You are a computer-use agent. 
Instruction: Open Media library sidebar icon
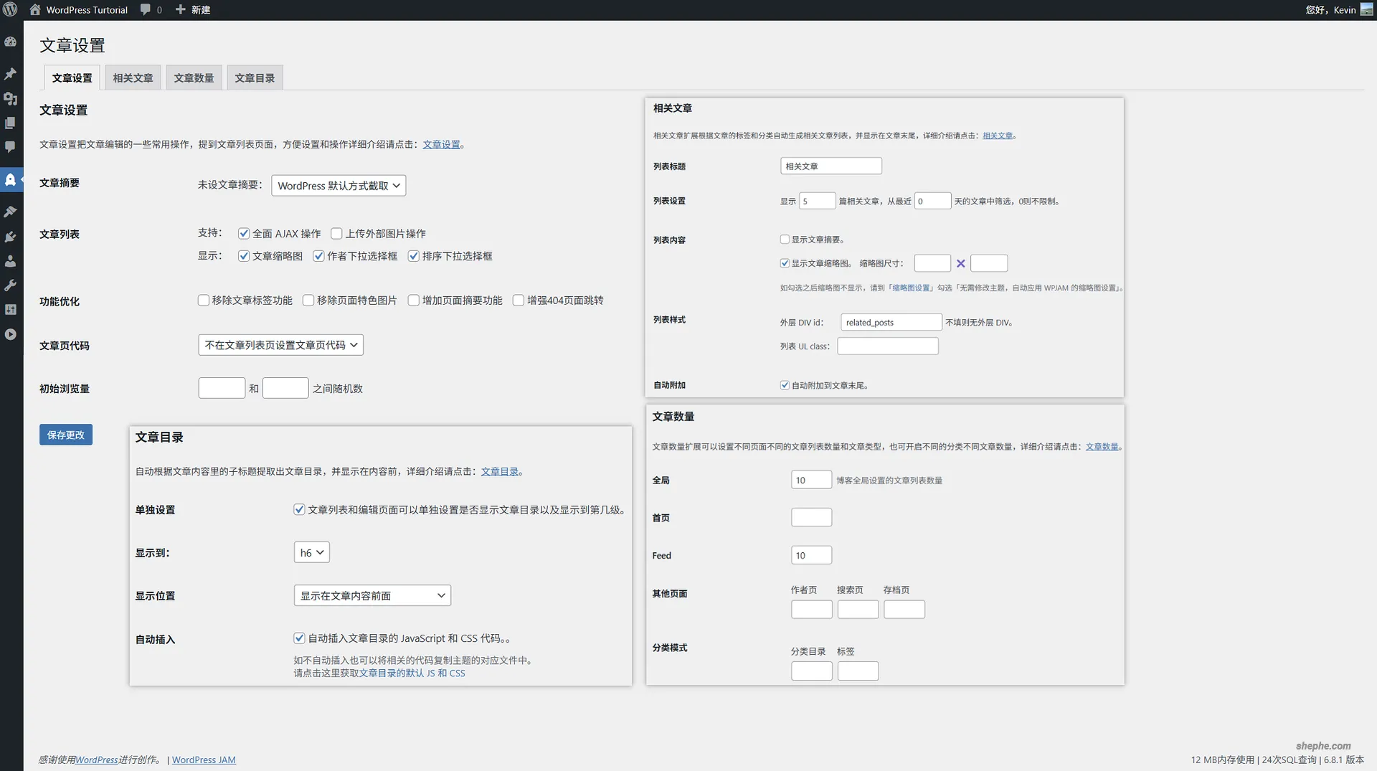coord(11,99)
